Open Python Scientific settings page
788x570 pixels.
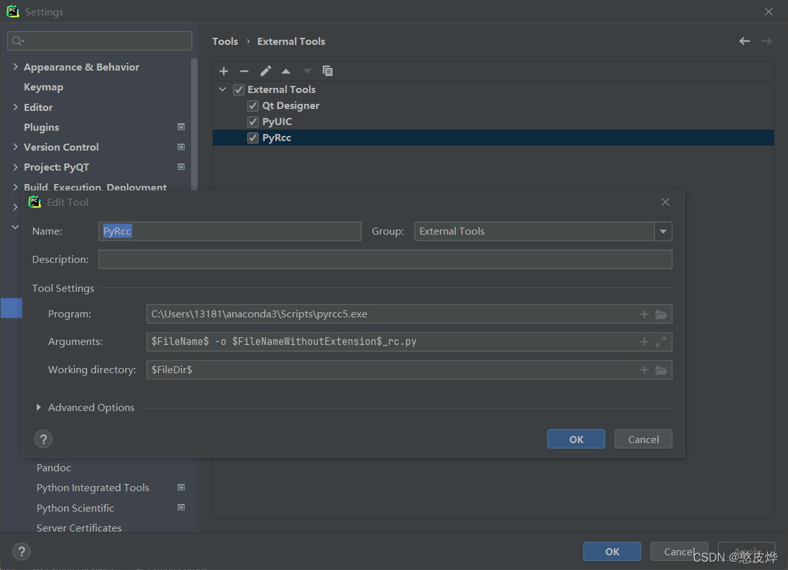point(75,508)
